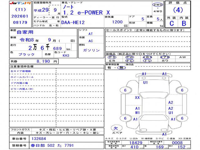Click 有 warranty option
The image size is (200, 150).
click(x=109, y=67)
